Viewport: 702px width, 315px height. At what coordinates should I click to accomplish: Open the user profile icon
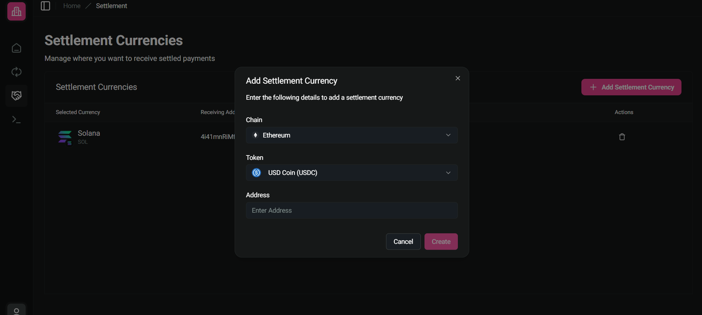pyautogui.click(x=16, y=310)
